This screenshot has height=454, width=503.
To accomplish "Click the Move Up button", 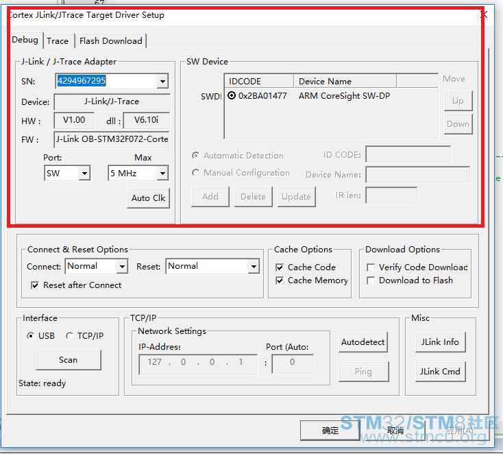I will pyautogui.click(x=458, y=101).
